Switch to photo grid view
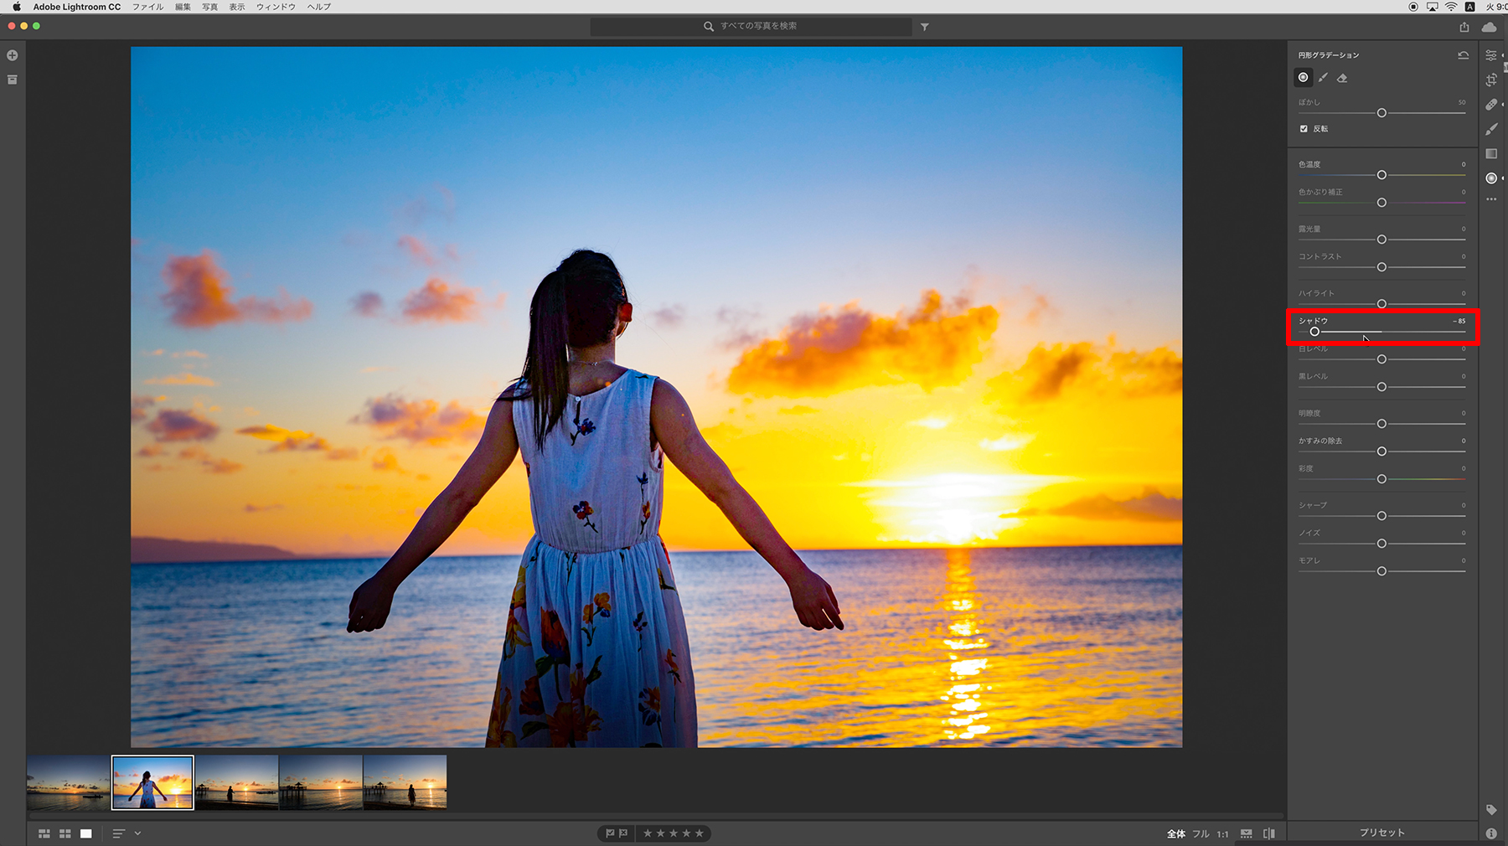The width and height of the screenshot is (1508, 846). tap(44, 833)
